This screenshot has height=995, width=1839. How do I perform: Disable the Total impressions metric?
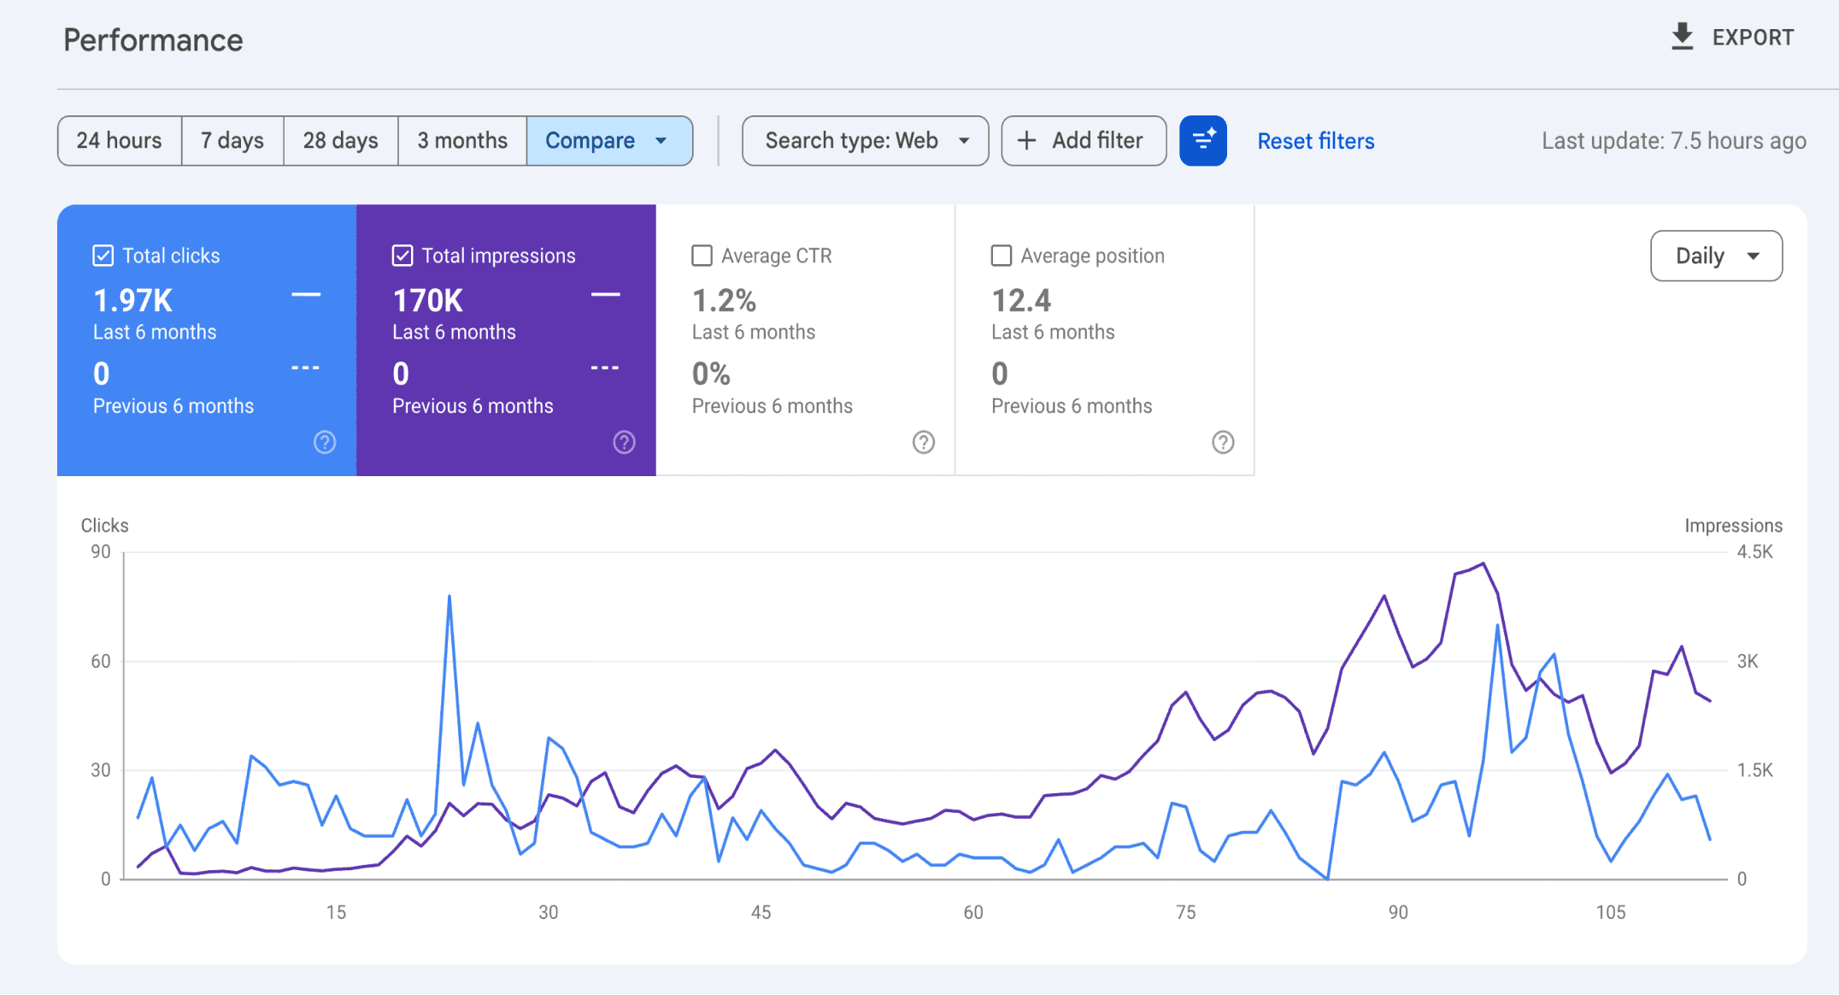pyautogui.click(x=402, y=254)
